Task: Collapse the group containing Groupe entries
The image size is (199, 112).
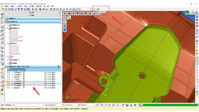Action: pos(6,28)
